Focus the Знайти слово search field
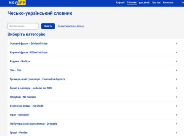 click(23, 26)
